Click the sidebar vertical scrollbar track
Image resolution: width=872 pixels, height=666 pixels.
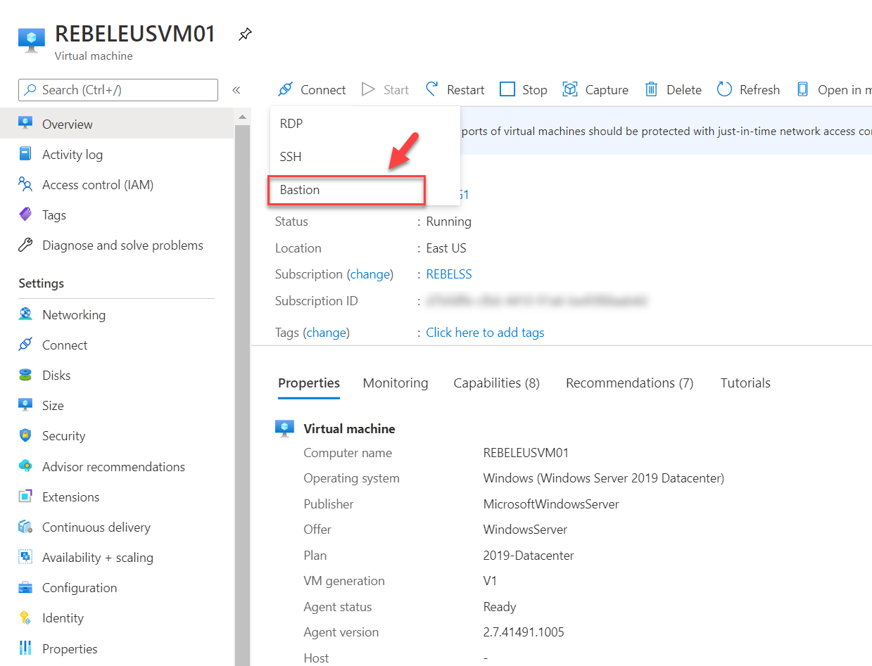click(x=242, y=394)
